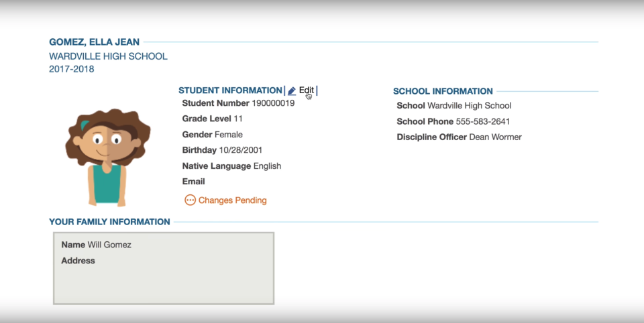Click the SCHOOL INFORMATION section heading
Screen dimensions: 644x323
[x=443, y=91]
